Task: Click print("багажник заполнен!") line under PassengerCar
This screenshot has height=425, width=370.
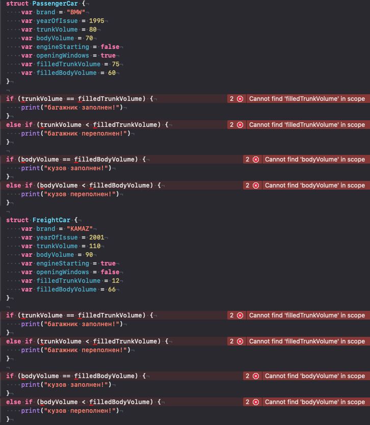Action: point(72,108)
